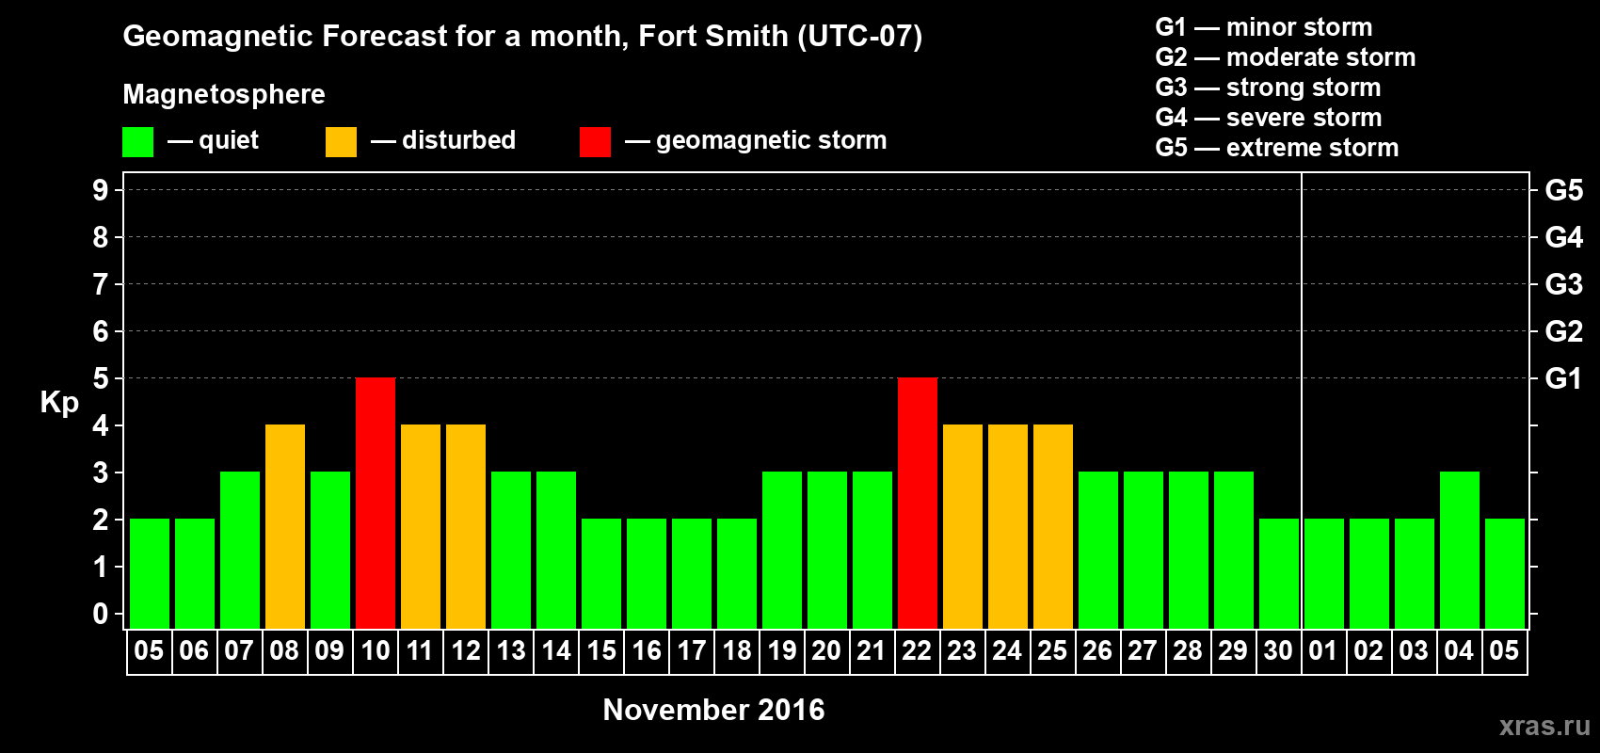Click 'G1 — minor storm' legend text
Image resolution: width=1600 pixels, height=753 pixels.
click(x=1264, y=27)
